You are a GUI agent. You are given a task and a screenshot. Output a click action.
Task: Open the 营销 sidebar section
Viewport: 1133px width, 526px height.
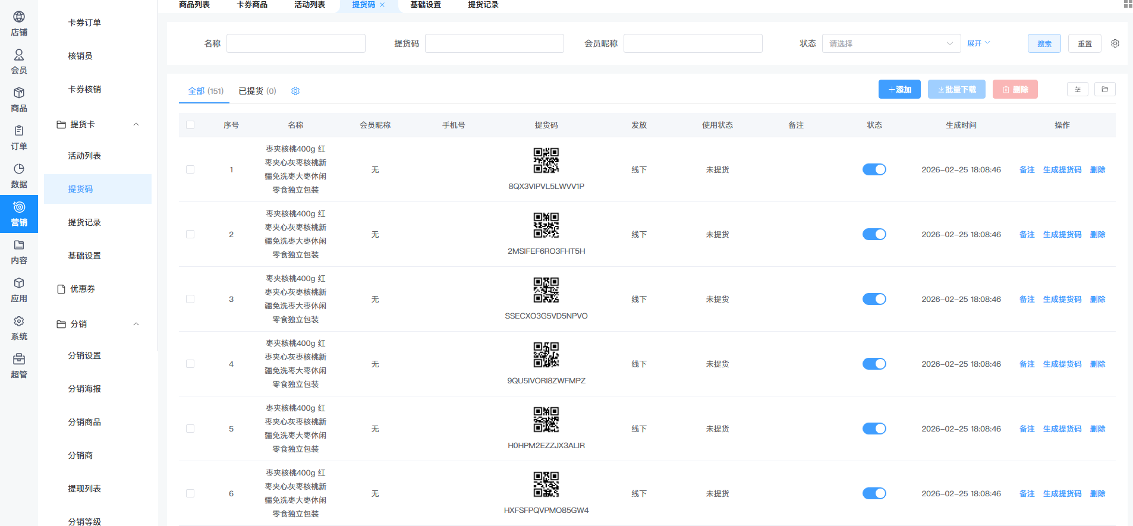pos(19,214)
